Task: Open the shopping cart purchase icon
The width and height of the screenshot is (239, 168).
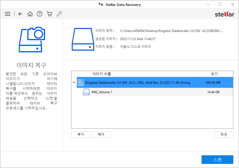Action: [49, 14]
